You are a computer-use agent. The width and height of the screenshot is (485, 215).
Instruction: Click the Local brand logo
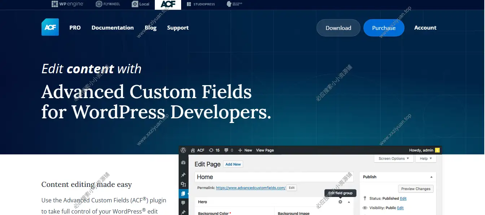(x=140, y=4)
